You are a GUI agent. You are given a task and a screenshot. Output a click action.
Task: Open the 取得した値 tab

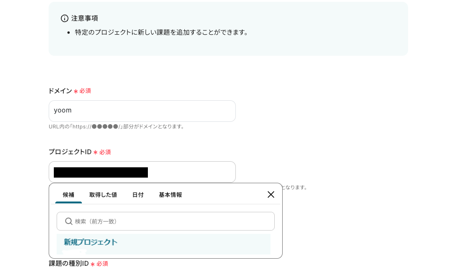coord(103,195)
